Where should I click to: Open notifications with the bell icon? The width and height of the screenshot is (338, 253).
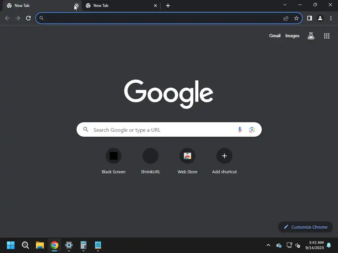tap(329, 245)
